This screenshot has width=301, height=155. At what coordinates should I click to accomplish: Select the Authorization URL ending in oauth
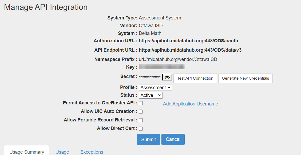click(x=188, y=41)
